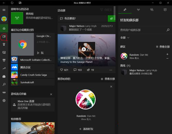Open Microsoft Solitaire Collection entry
The width and height of the screenshot is (172, 134).
[x=33, y=60]
